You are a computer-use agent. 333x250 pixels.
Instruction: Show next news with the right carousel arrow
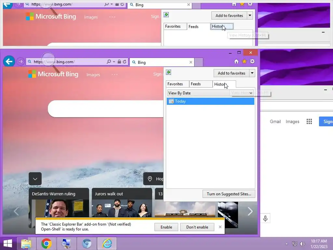tap(250, 211)
